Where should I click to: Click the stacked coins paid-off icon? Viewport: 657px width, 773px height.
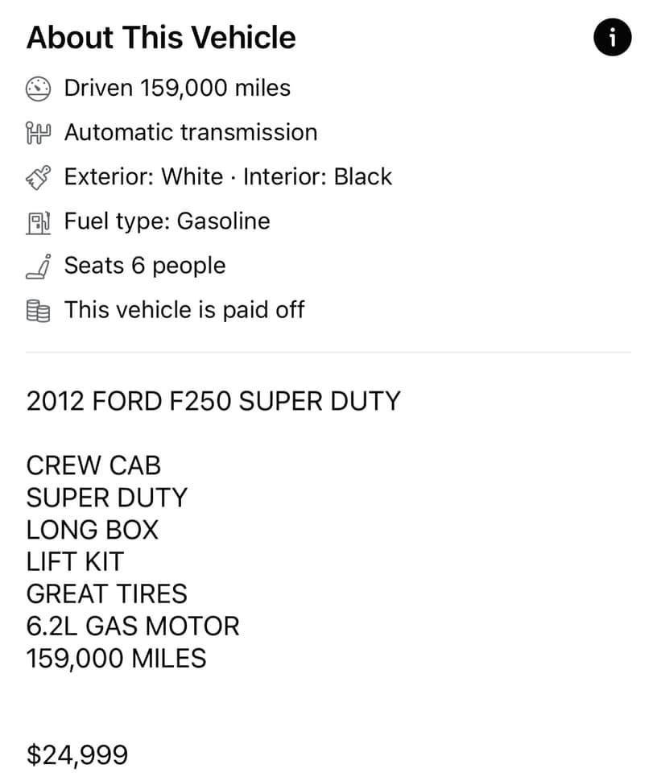pyautogui.click(x=38, y=311)
